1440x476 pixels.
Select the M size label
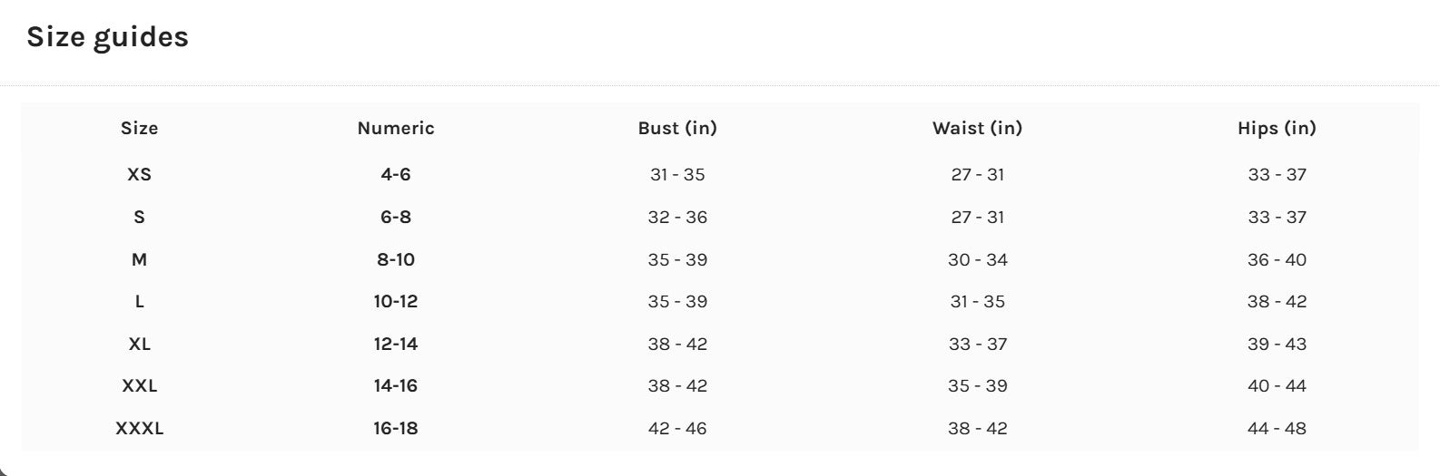139,259
